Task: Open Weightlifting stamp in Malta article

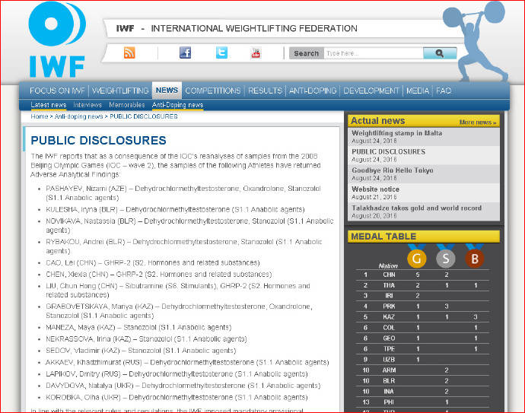Action: click(396, 133)
